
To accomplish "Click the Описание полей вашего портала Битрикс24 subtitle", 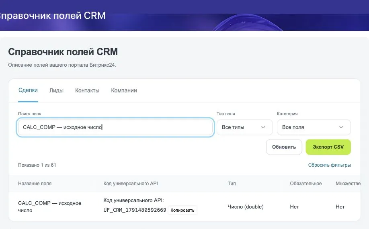I will point(62,65).
